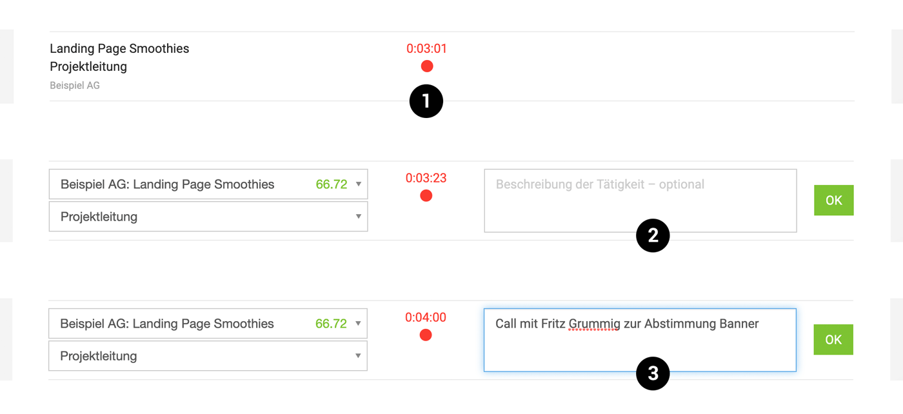Click the 0:03:01 running timer text
This screenshot has width=903, height=414.
426,49
